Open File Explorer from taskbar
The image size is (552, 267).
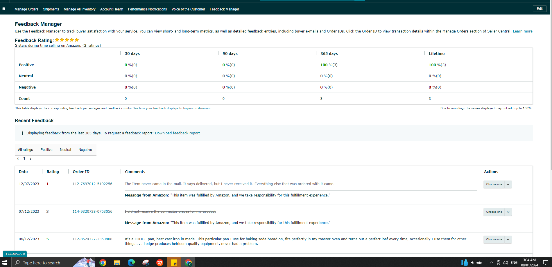click(x=117, y=263)
